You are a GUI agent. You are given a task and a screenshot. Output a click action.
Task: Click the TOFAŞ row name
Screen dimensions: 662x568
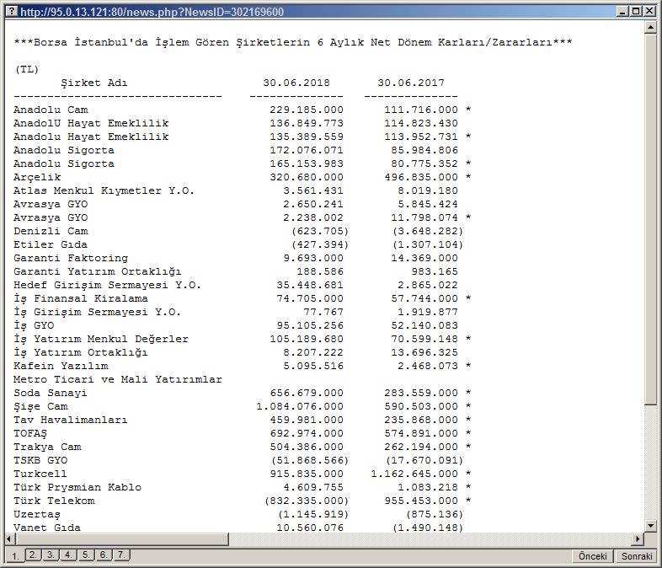coord(30,434)
